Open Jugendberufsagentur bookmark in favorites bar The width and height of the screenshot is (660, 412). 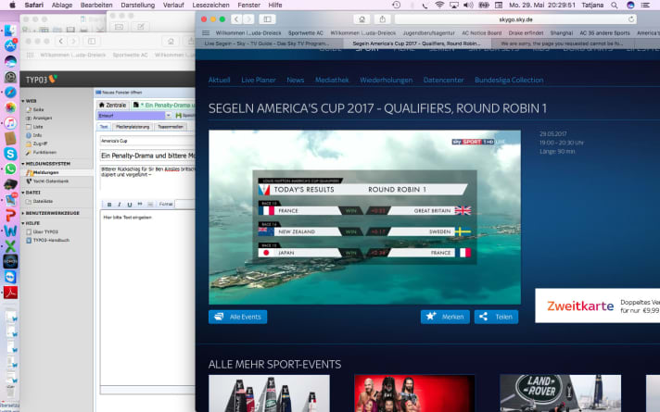pyautogui.click(x=428, y=32)
